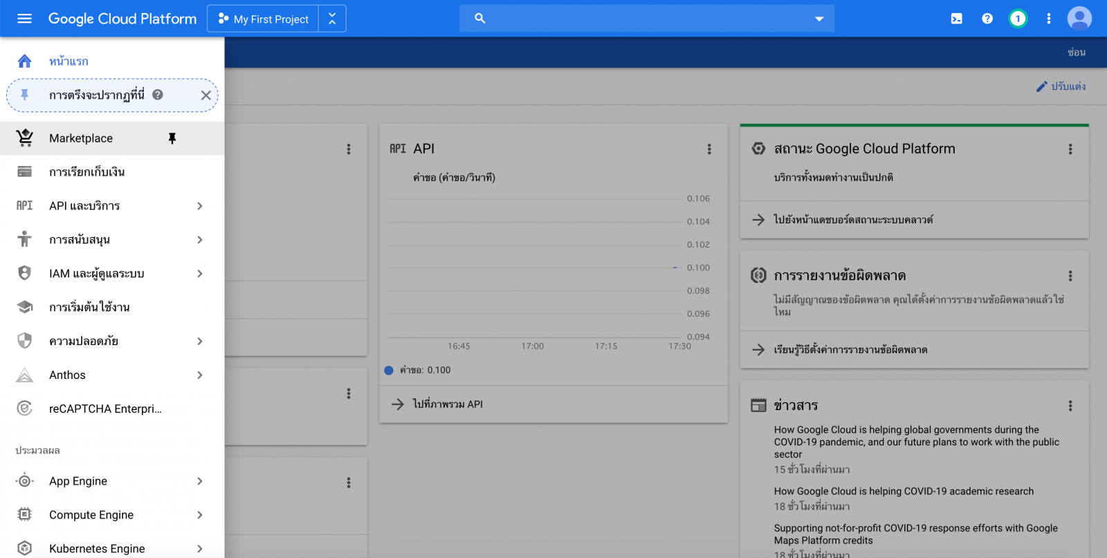
Task: Dismiss the pinning hint banner
Action: tap(205, 95)
